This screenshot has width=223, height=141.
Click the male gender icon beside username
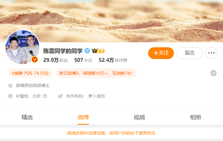click(x=87, y=51)
